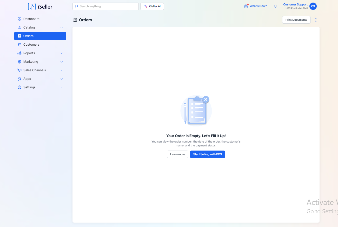The height and width of the screenshot is (227, 338).
Task: Click the Customers people icon
Action: pos(19,45)
